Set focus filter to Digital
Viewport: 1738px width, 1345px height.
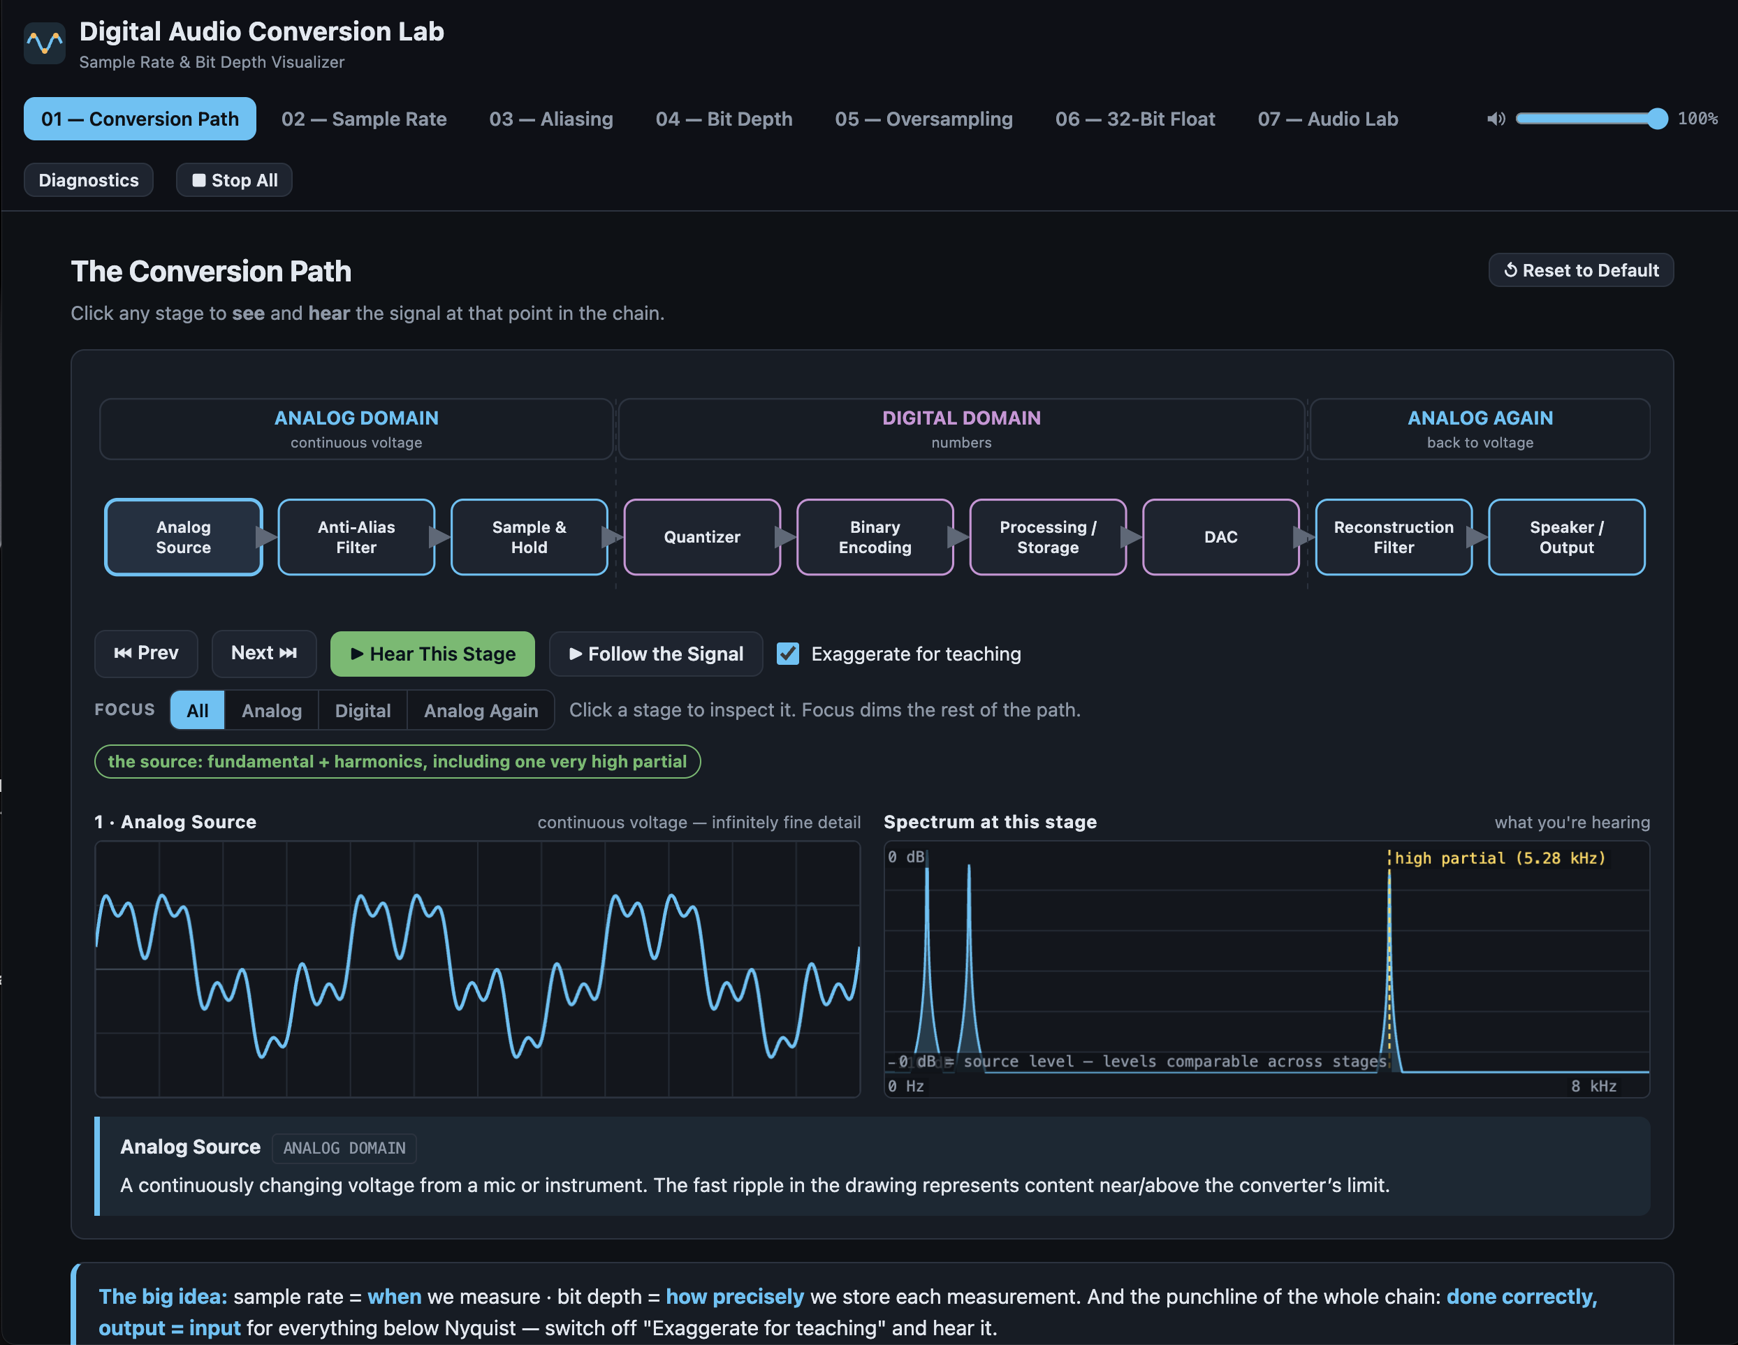click(363, 710)
